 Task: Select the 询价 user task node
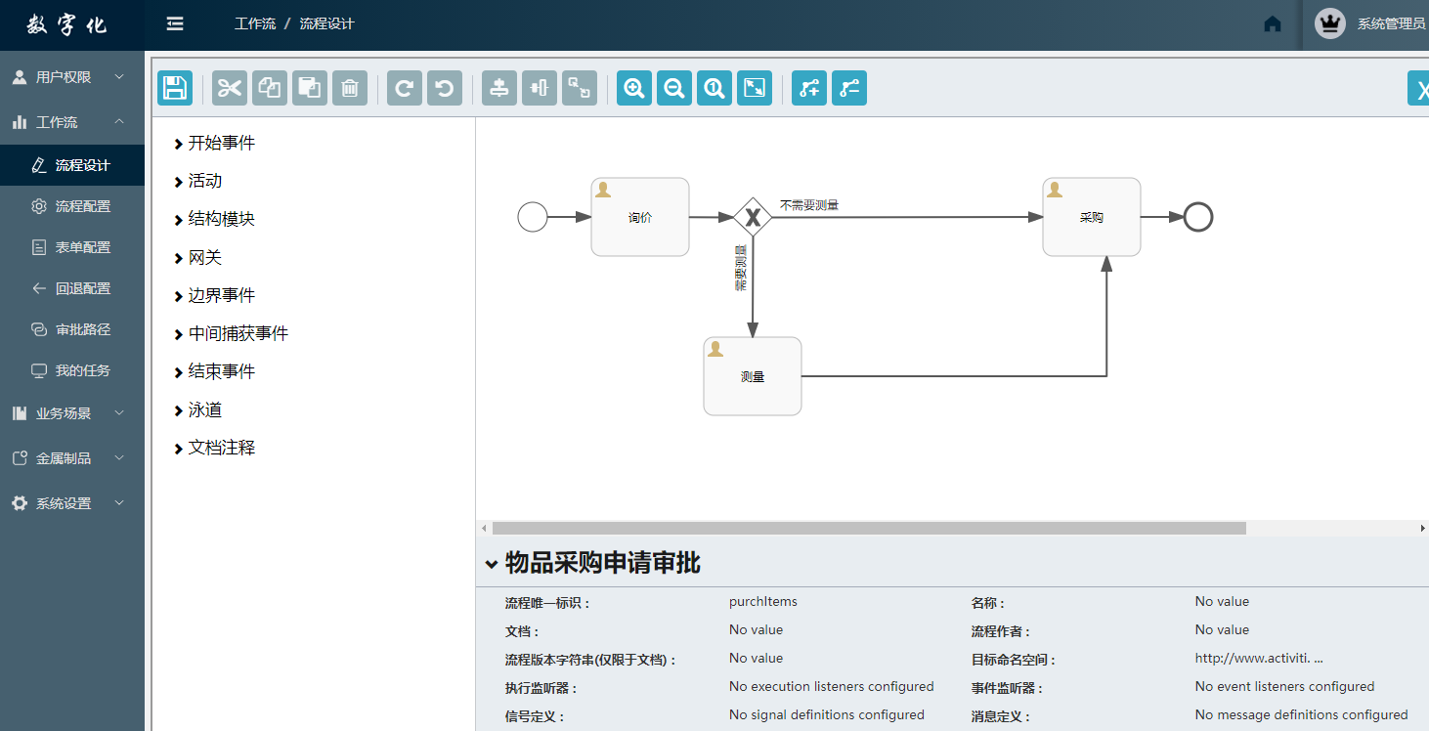[x=640, y=217]
